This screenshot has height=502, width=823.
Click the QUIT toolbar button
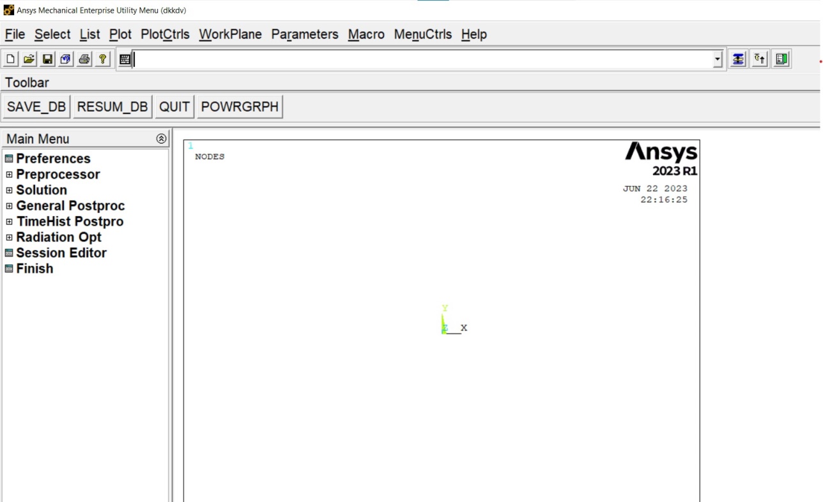(x=174, y=107)
